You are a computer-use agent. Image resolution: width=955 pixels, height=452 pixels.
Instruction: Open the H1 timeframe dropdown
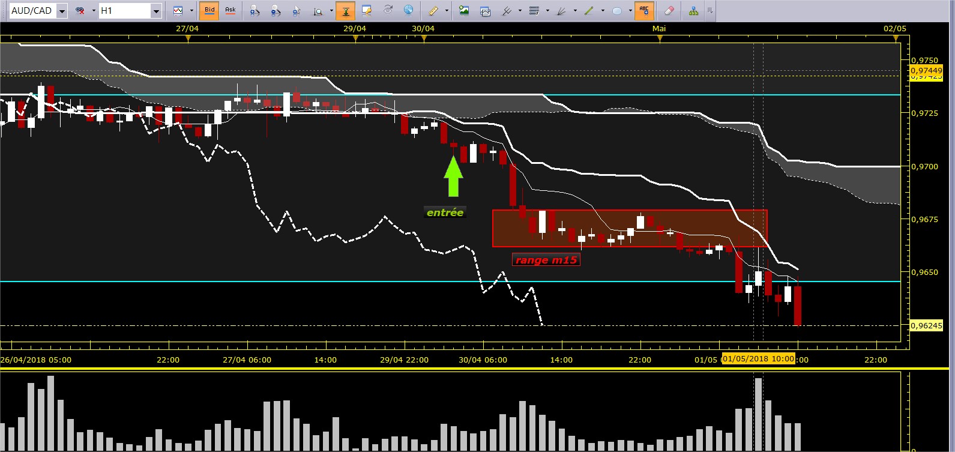coord(156,11)
